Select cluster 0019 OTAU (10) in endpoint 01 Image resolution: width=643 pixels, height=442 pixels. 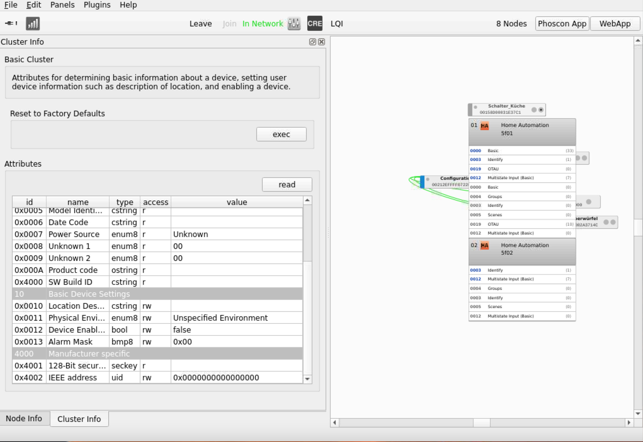coord(522,224)
